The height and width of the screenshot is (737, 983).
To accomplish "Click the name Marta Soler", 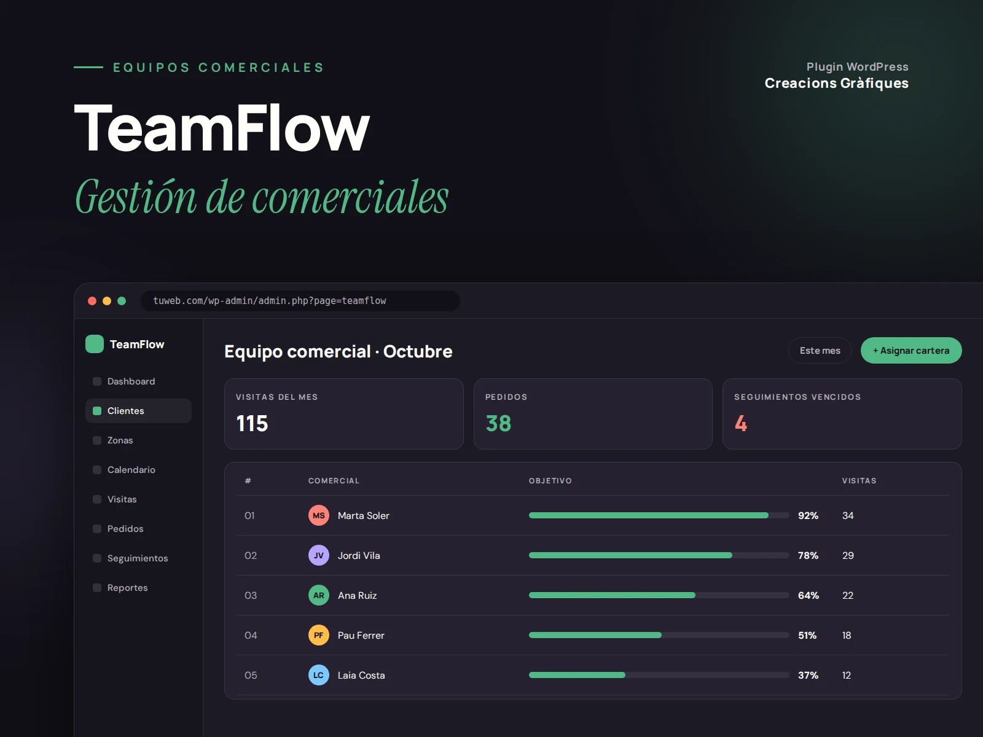I will click(363, 516).
